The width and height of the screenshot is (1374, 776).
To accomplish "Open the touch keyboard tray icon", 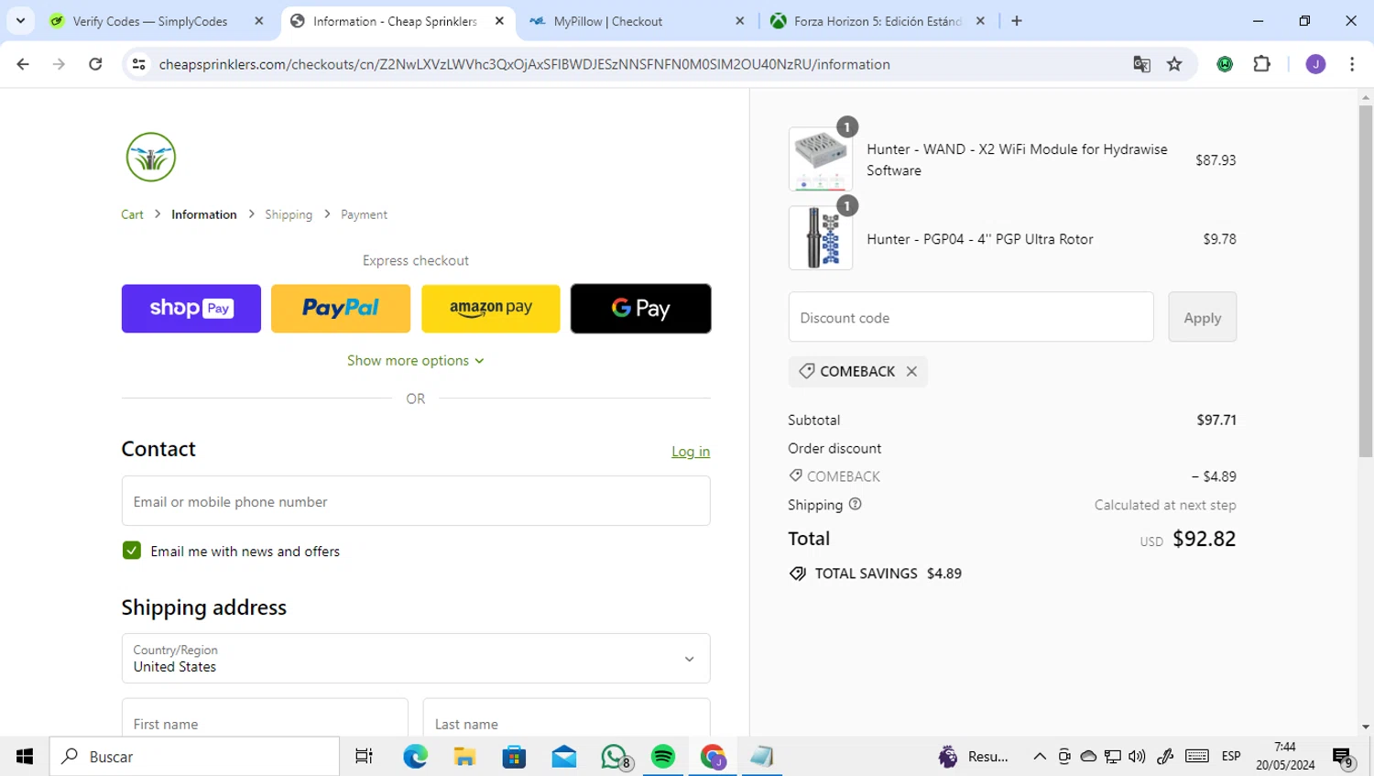I will pyautogui.click(x=1196, y=757).
